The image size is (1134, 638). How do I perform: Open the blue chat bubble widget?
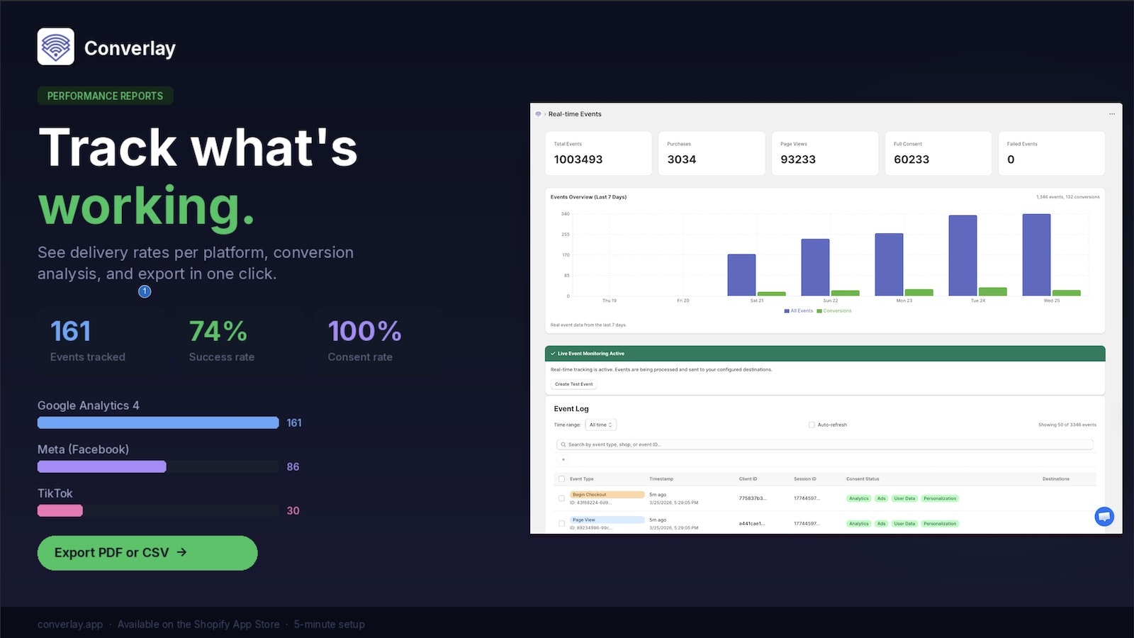point(1104,516)
